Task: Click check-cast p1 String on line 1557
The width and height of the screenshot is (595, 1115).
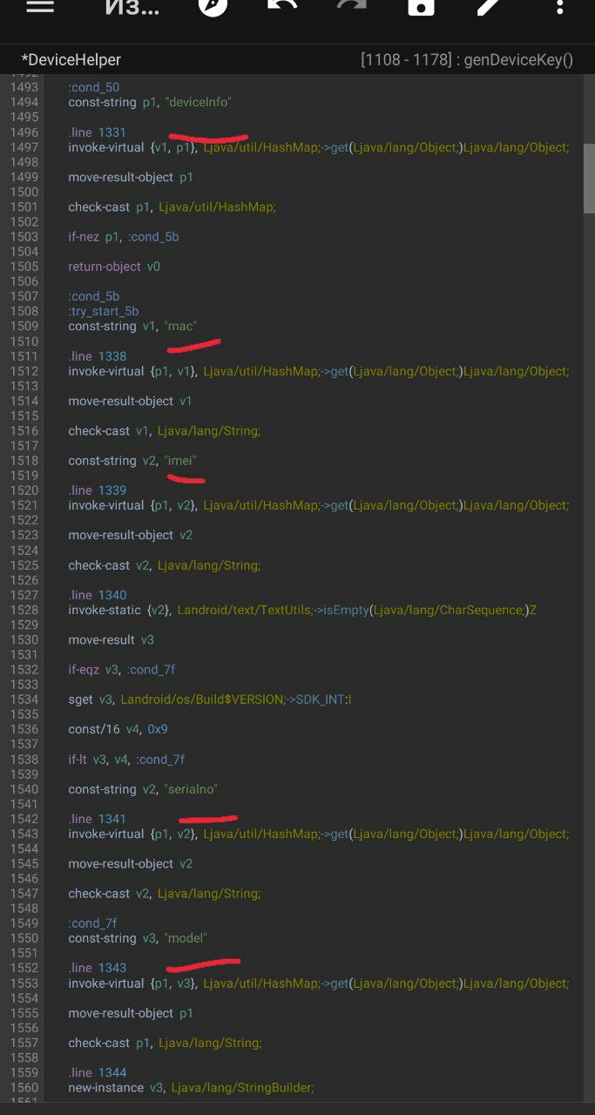Action: click(165, 1043)
